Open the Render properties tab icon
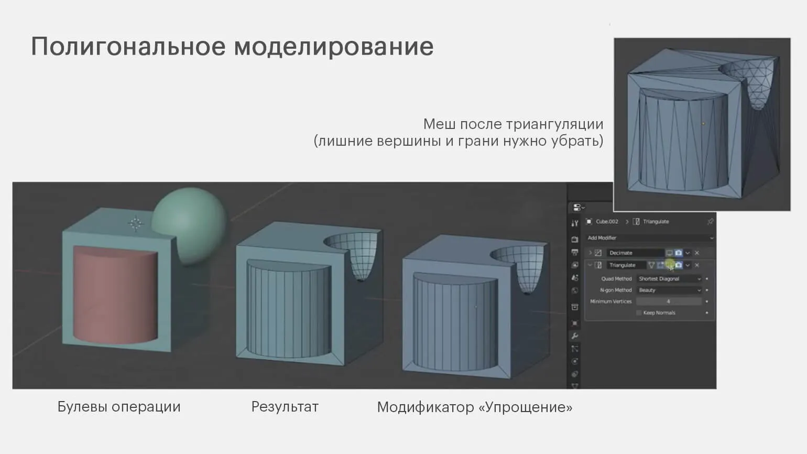Image resolution: width=807 pixels, height=454 pixels. coord(575,240)
